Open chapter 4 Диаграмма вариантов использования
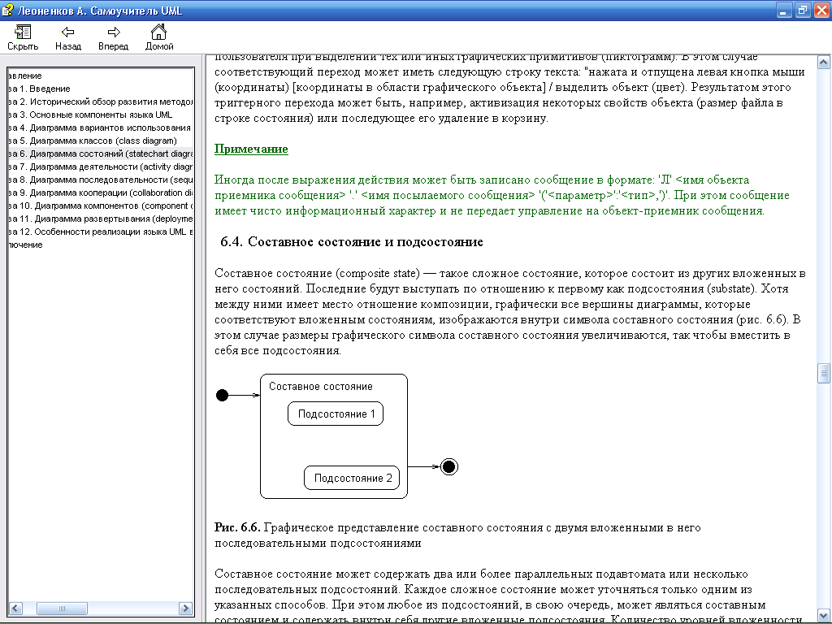This screenshot has height=624, width=832. coord(100,128)
